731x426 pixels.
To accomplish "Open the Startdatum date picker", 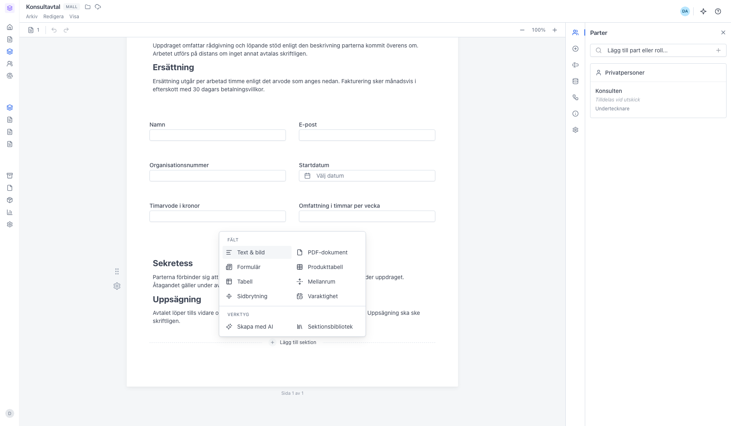I will (367, 176).
